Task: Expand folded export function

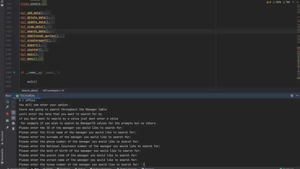Action: (x=44, y=45)
